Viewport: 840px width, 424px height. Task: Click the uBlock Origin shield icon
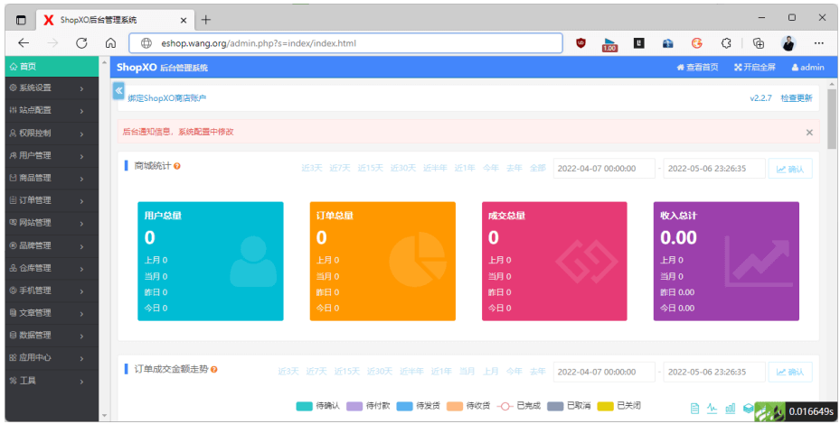coord(580,43)
